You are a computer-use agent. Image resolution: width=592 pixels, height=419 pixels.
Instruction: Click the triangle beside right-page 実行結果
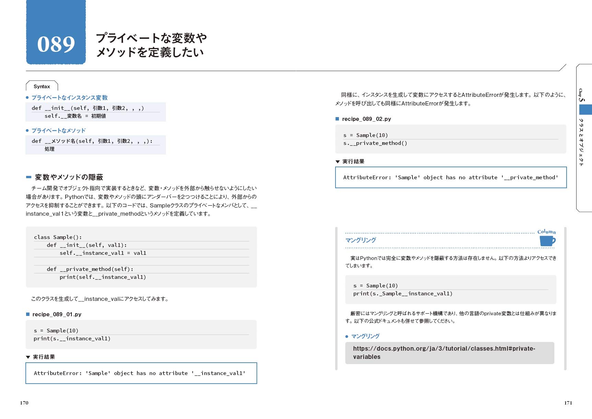[338, 162]
